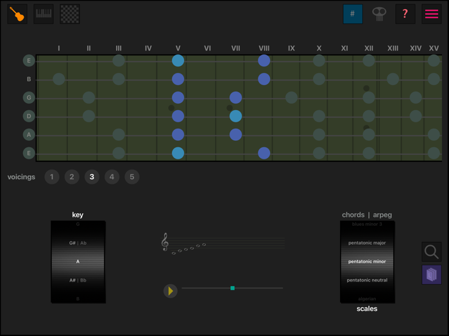Tap light blue root note, D string fret VII
Image resolution: width=449 pixels, height=336 pixels.
pyautogui.click(x=235, y=116)
